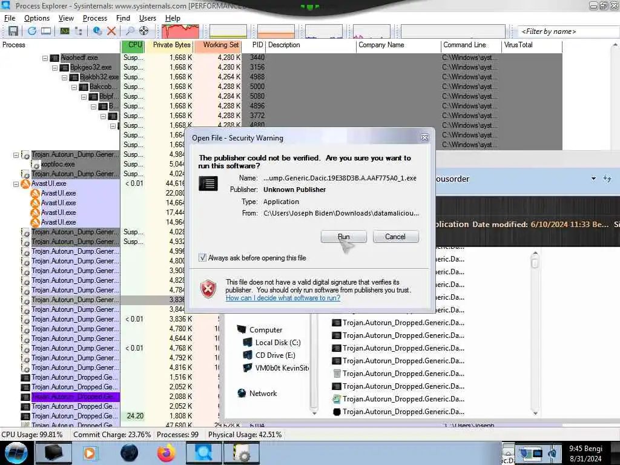Click Run in the Security Warning dialog
This screenshot has width=620, height=465.
[344, 237]
